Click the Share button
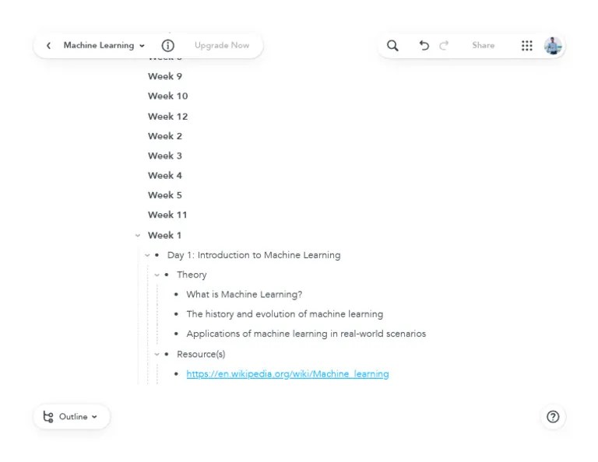Image resolution: width=598 pixels, height=462 pixels. tap(483, 45)
